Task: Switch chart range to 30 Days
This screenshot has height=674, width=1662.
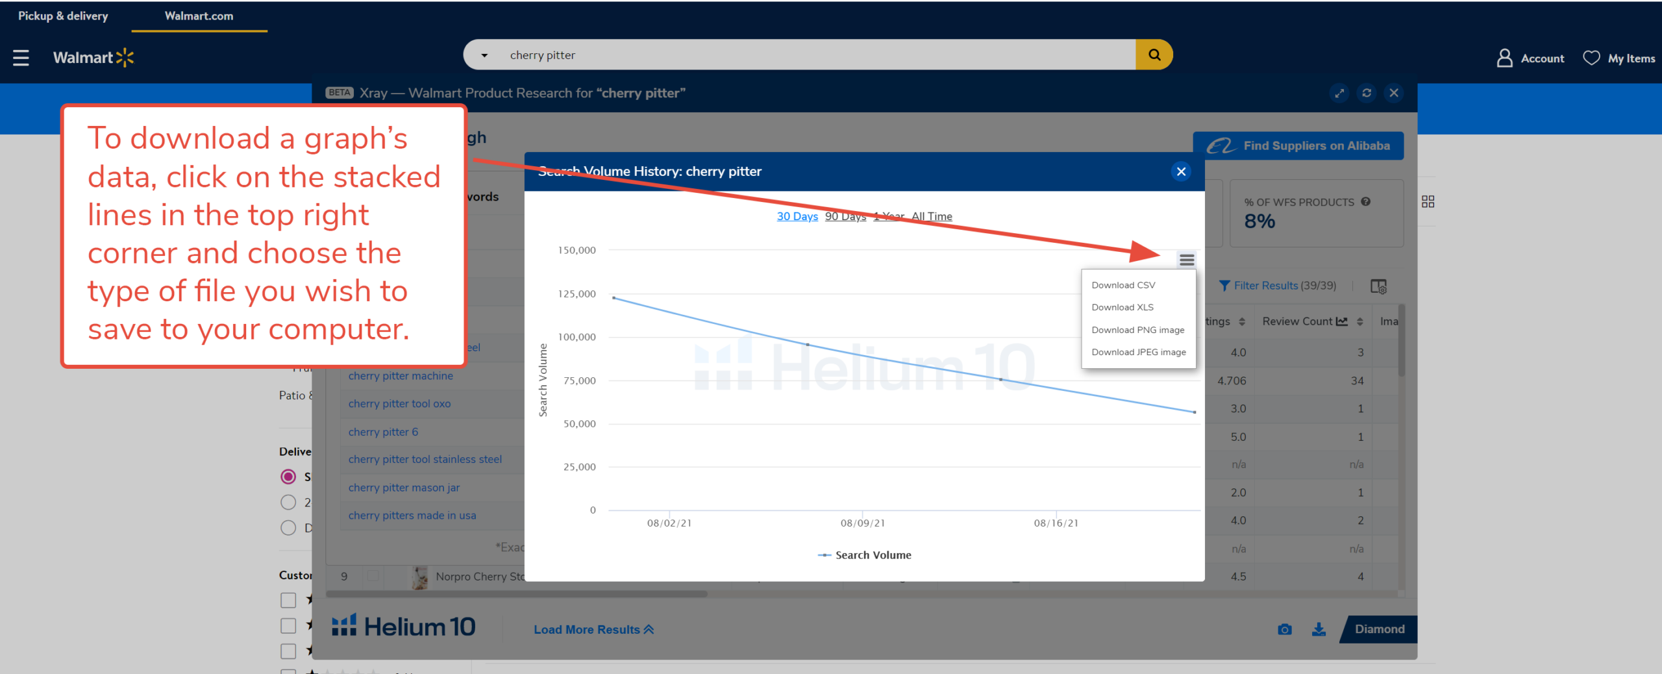Action: 797,216
